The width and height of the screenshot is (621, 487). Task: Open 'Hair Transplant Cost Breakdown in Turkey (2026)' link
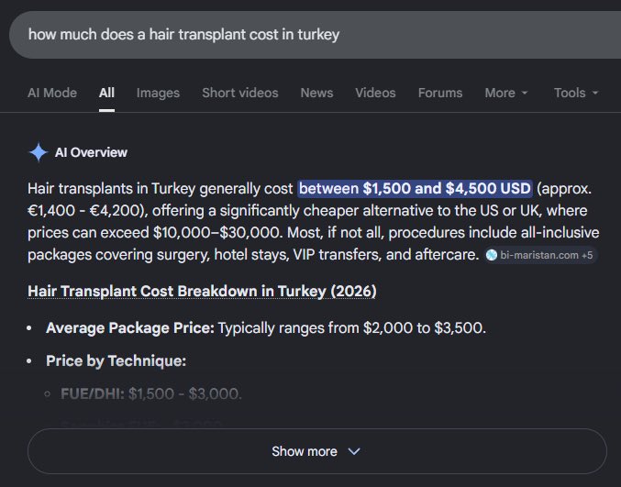pyautogui.click(x=202, y=291)
